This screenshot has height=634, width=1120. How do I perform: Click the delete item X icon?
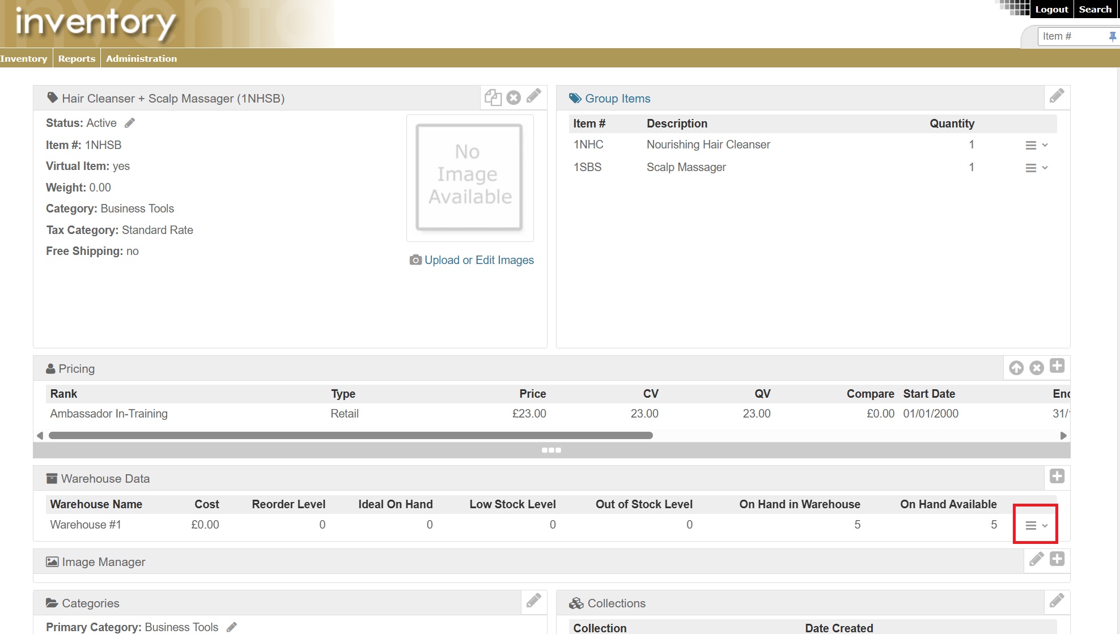coord(514,97)
